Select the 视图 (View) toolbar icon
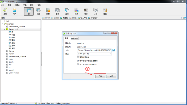The image size is (187, 105). point(38,11)
